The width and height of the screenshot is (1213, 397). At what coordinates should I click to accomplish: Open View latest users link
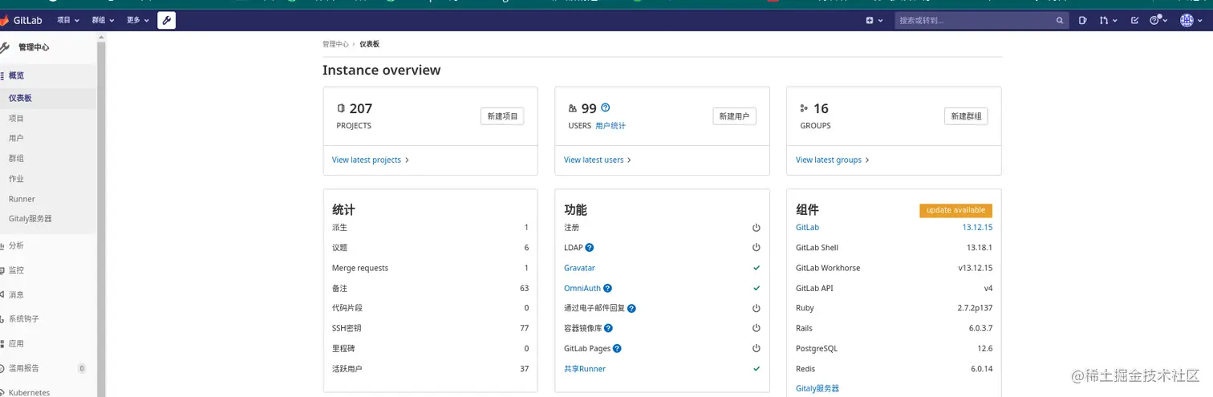598,160
